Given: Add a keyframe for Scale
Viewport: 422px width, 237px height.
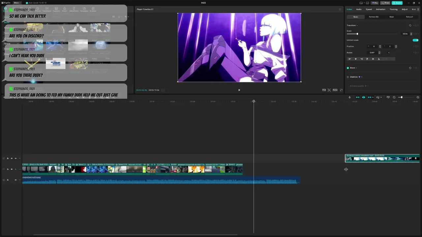Looking at the screenshot, I should pos(416,34).
